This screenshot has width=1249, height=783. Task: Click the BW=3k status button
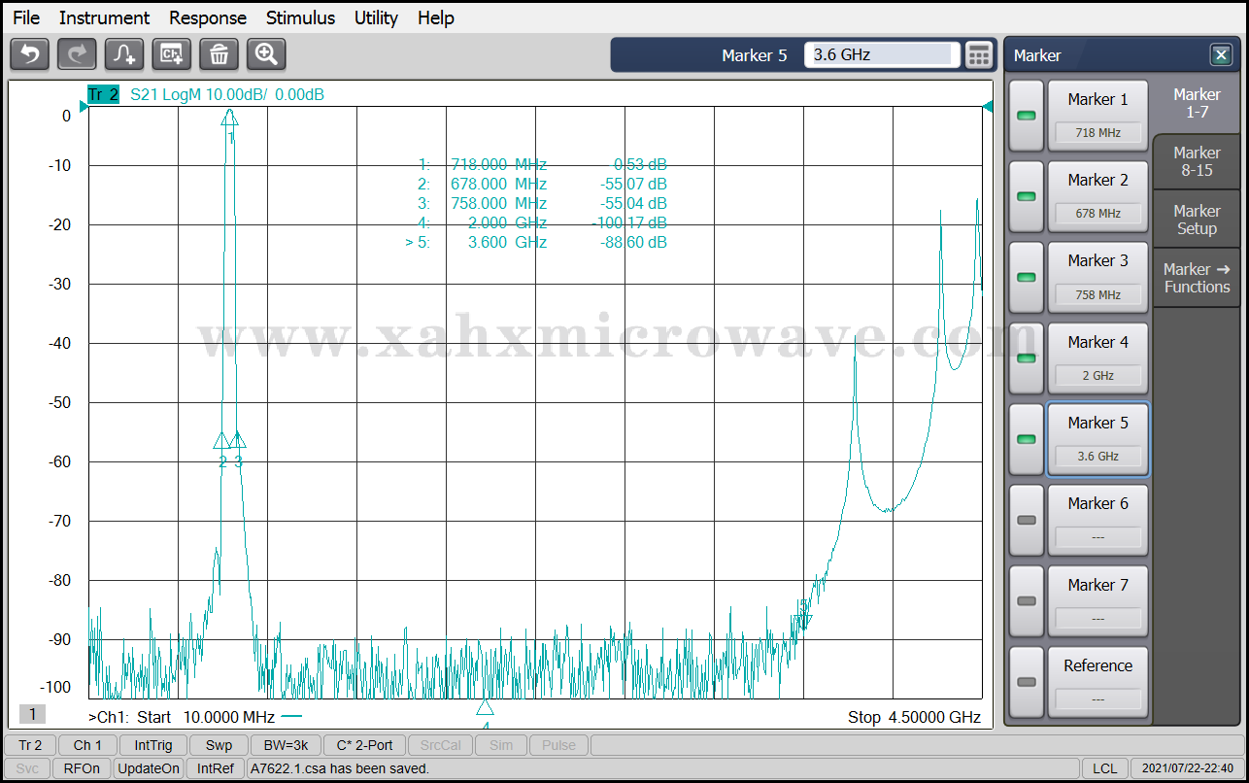coord(286,745)
